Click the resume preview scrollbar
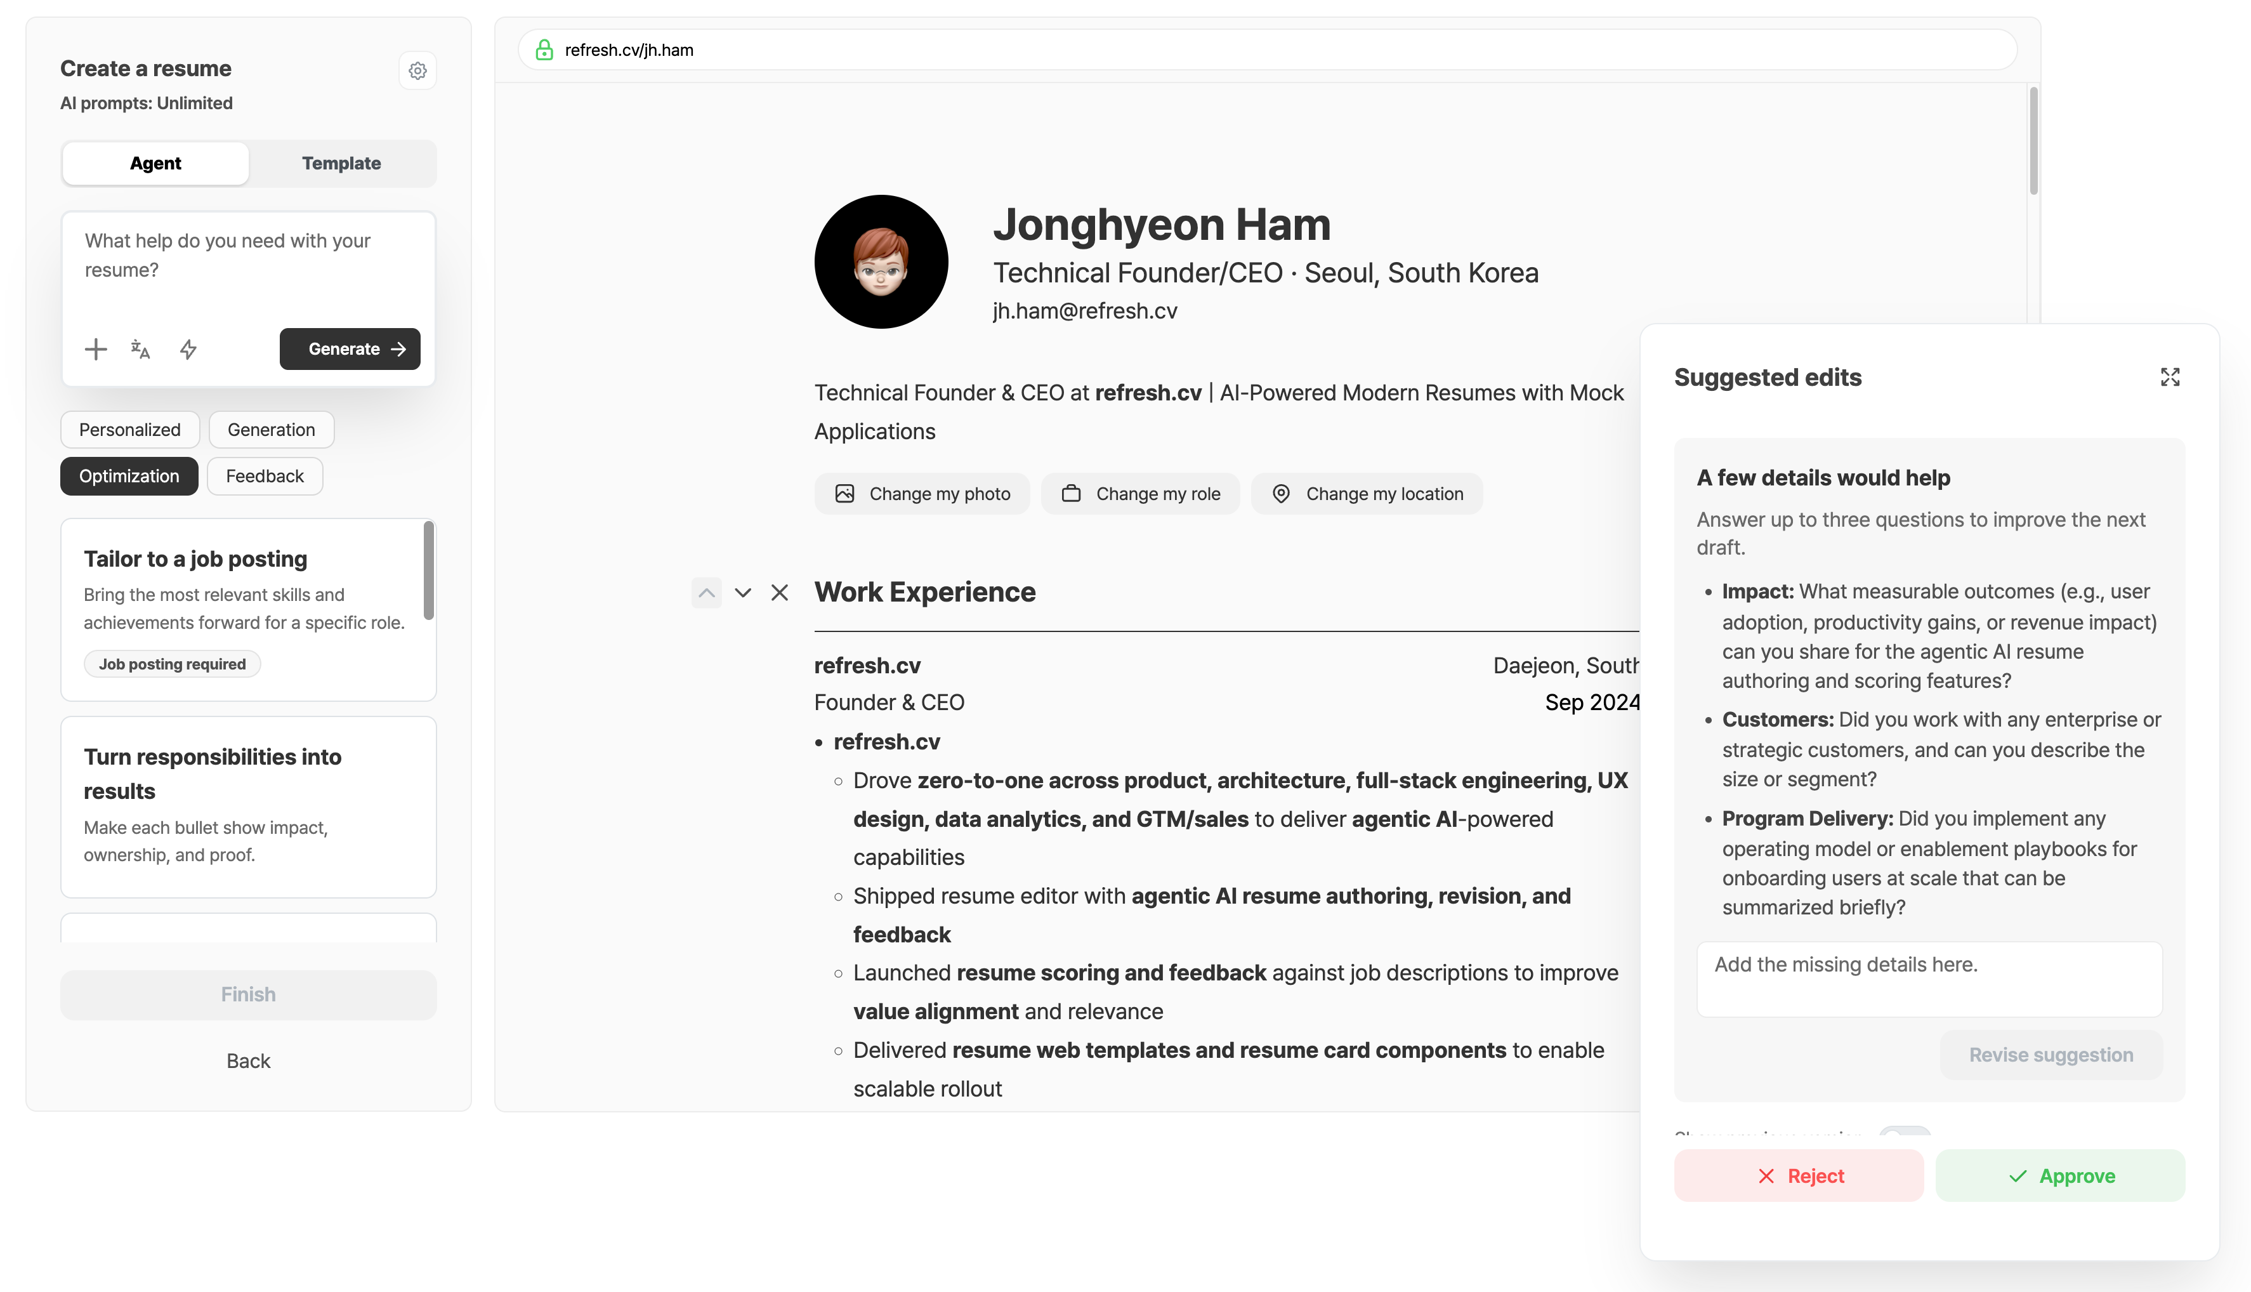2251x1292 pixels. click(x=2034, y=140)
